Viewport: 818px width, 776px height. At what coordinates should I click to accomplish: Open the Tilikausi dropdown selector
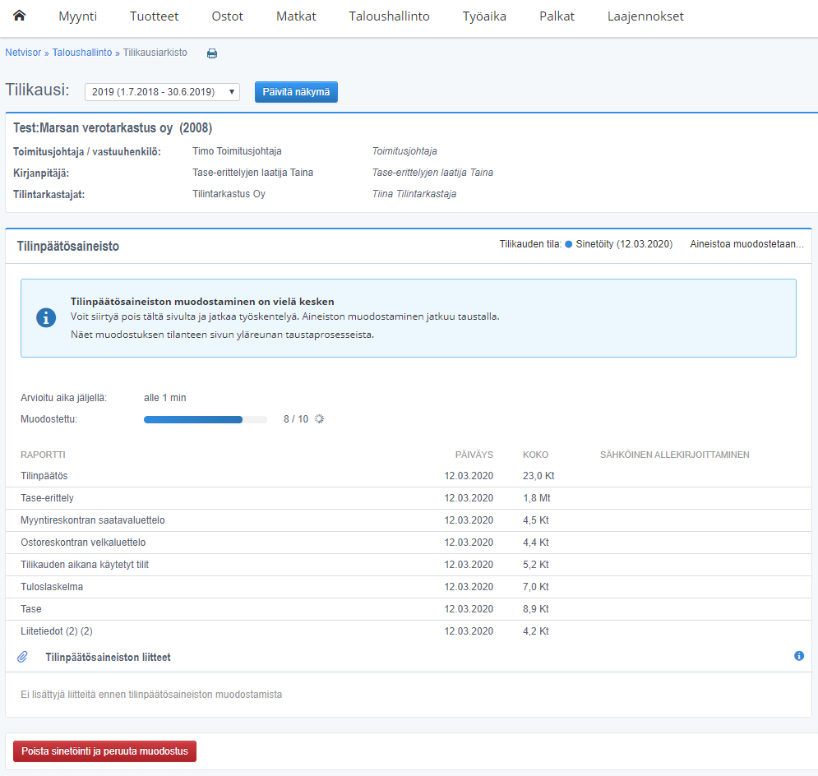pos(162,92)
